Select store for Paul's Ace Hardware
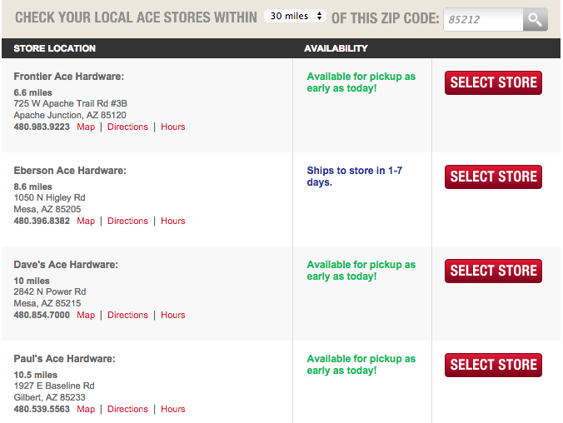Image resolution: width=563 pixels, height=423 pixels. [x=493, y=365]
